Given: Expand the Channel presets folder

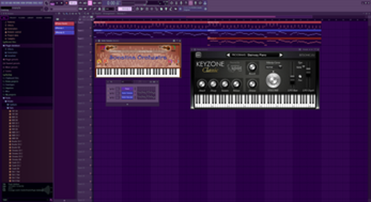Looking at the screenshot, I should point(12,63).
